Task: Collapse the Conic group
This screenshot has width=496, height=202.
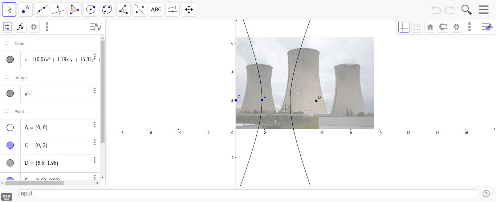Action: pyautogui.click(x=7, y=44)
